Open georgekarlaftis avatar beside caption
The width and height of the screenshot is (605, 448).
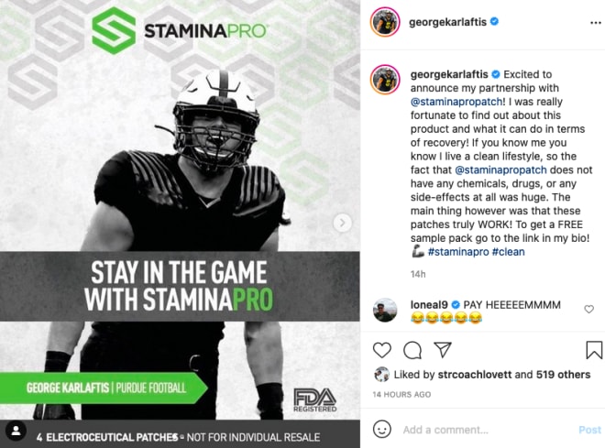click(385, 80)
